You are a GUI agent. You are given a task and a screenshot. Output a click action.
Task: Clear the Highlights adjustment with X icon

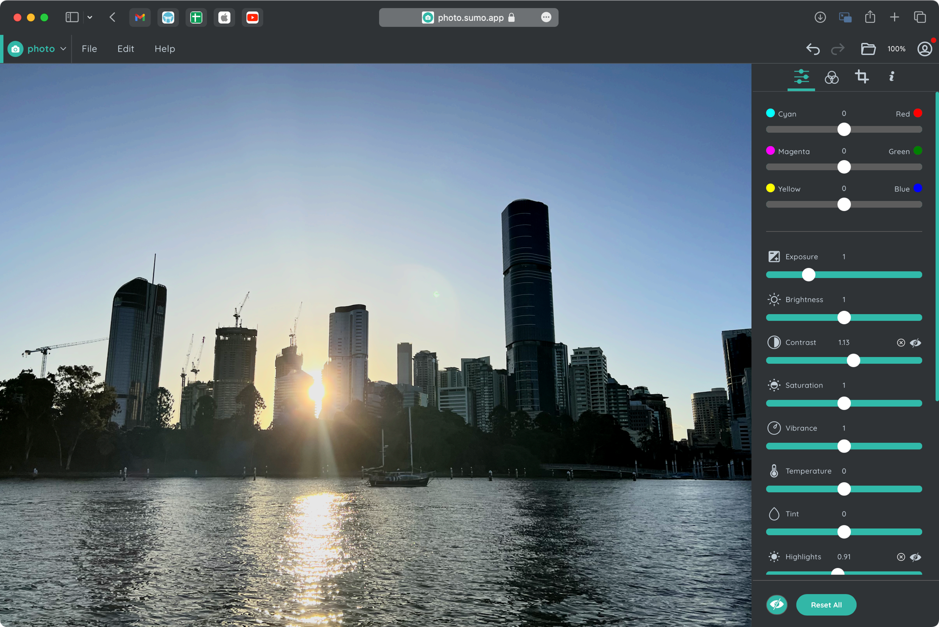(x=901, y=557)
